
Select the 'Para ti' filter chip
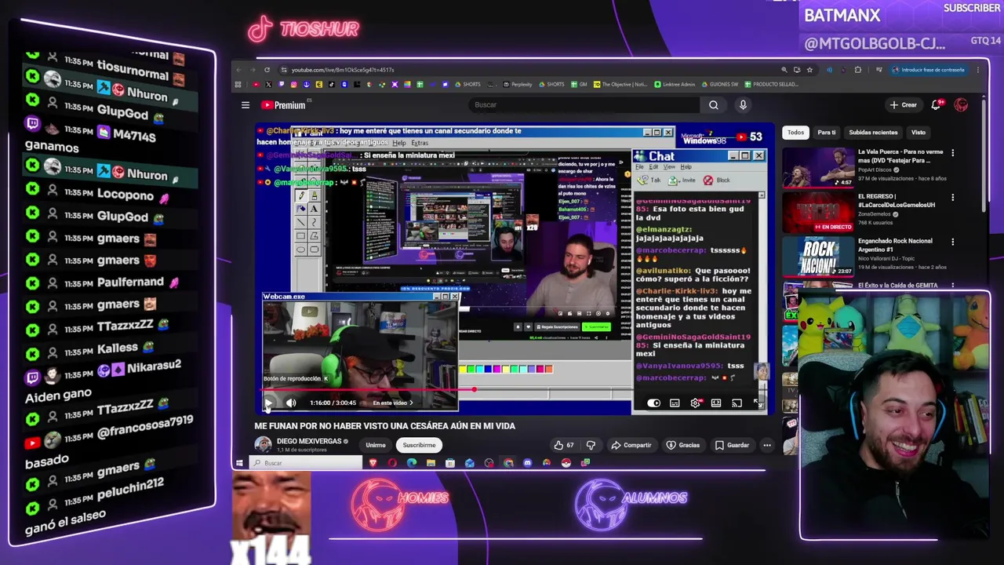(827, 133)
